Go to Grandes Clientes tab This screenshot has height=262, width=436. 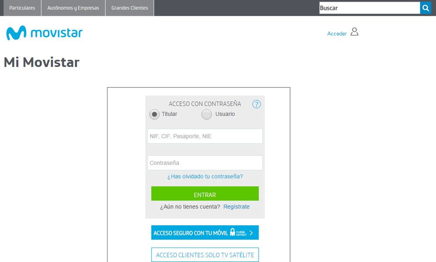[x=130, y=8]
